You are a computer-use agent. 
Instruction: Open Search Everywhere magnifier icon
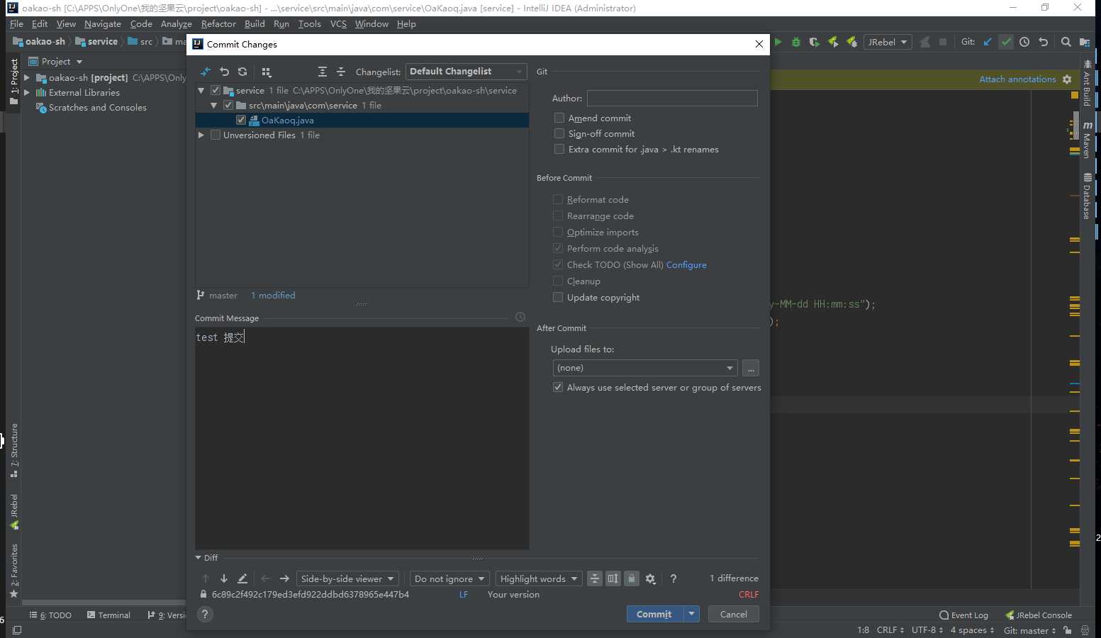coord(1066,42)
